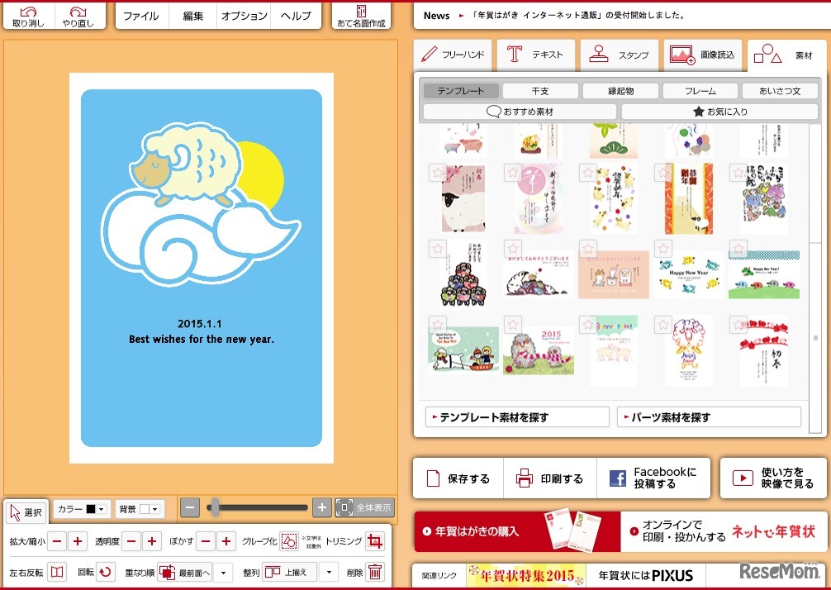Favorite the 2015 yarn sheep template
The width and height of the screenshot is (831, 590).
click(x=512, y=325)
